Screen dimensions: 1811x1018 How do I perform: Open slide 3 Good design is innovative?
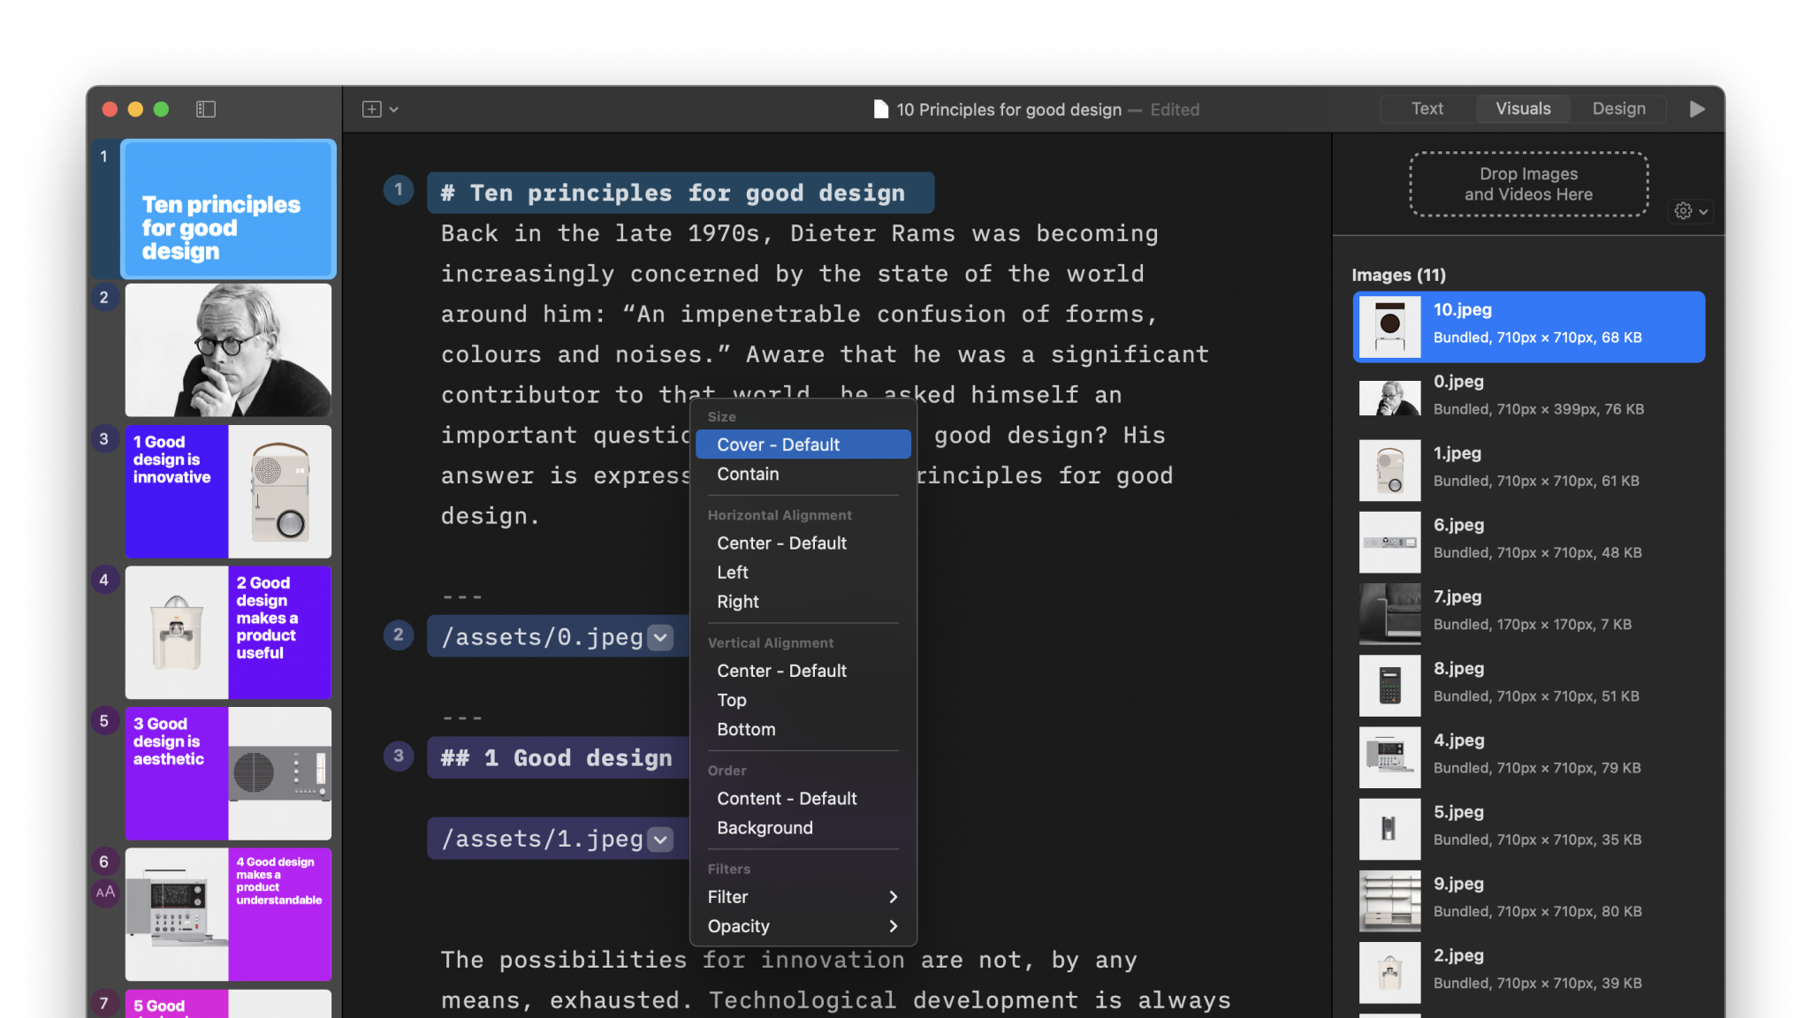pyautogui.click(x=228, y=491)
